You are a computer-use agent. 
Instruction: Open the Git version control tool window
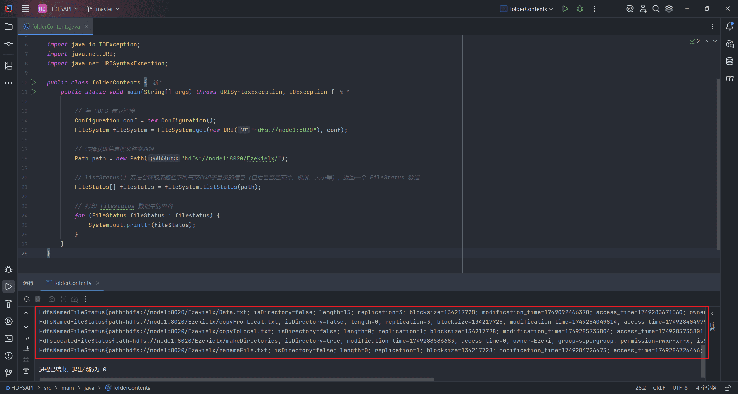[x=9, y=373]
